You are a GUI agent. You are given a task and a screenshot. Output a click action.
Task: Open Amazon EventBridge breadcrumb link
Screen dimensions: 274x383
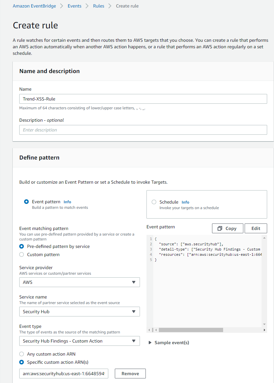34,6
